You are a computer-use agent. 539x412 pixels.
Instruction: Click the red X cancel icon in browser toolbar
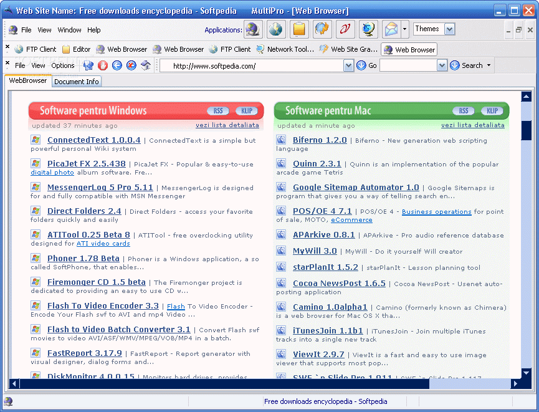click(x=131, y=65)
